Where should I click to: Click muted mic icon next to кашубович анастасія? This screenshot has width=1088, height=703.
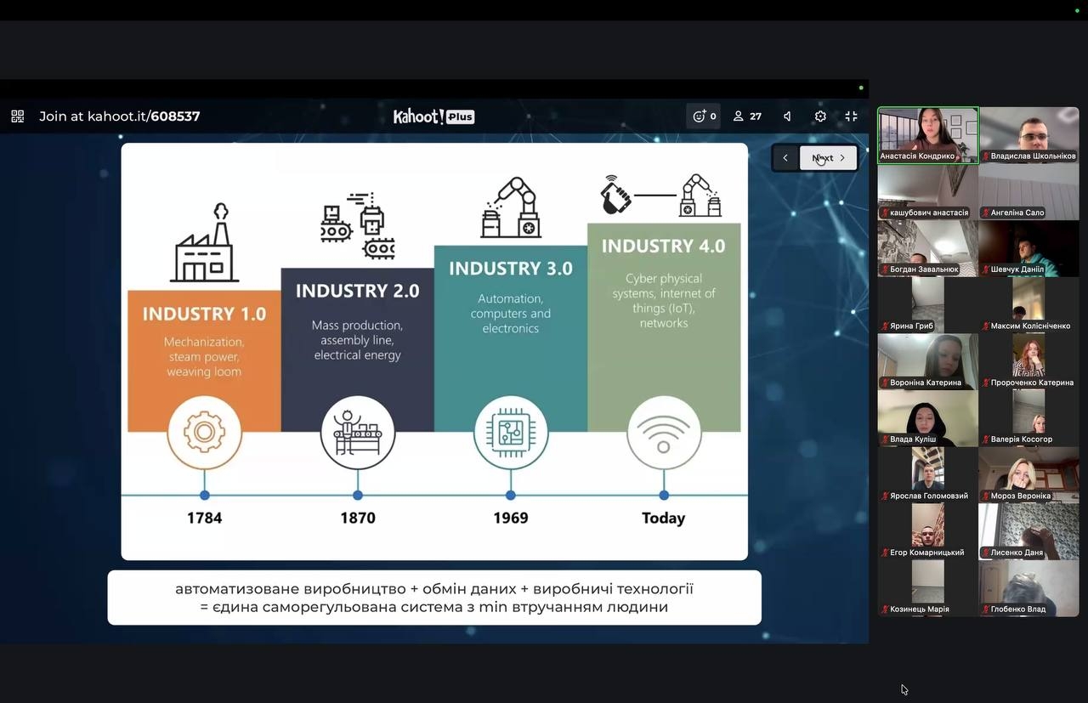click(x=886, y=213)
